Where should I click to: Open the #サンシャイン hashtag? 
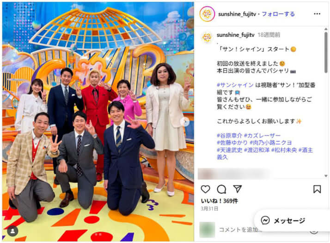235,85
